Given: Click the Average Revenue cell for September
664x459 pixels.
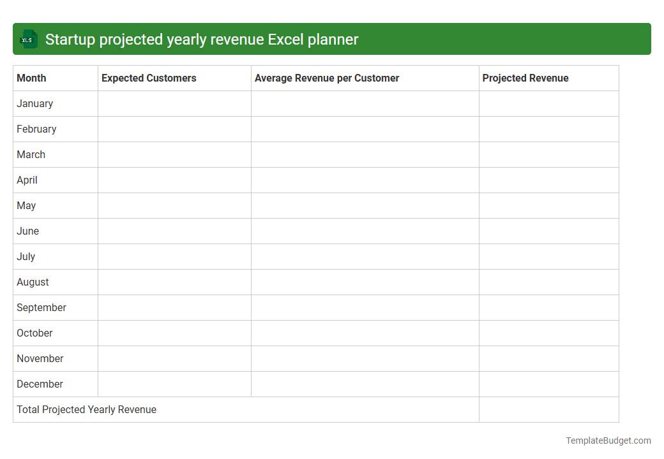Looking at the screenshot, I should coord(364,307).
